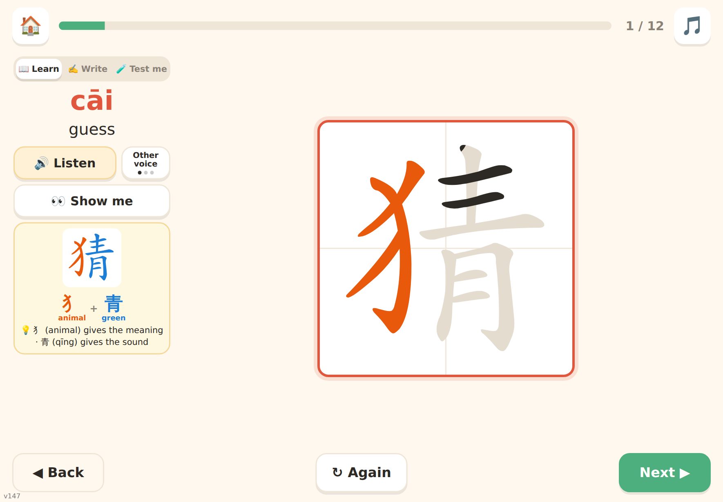Go to the home screen via house icon
The width and height of the screenshot is (723, 502).
31,26
